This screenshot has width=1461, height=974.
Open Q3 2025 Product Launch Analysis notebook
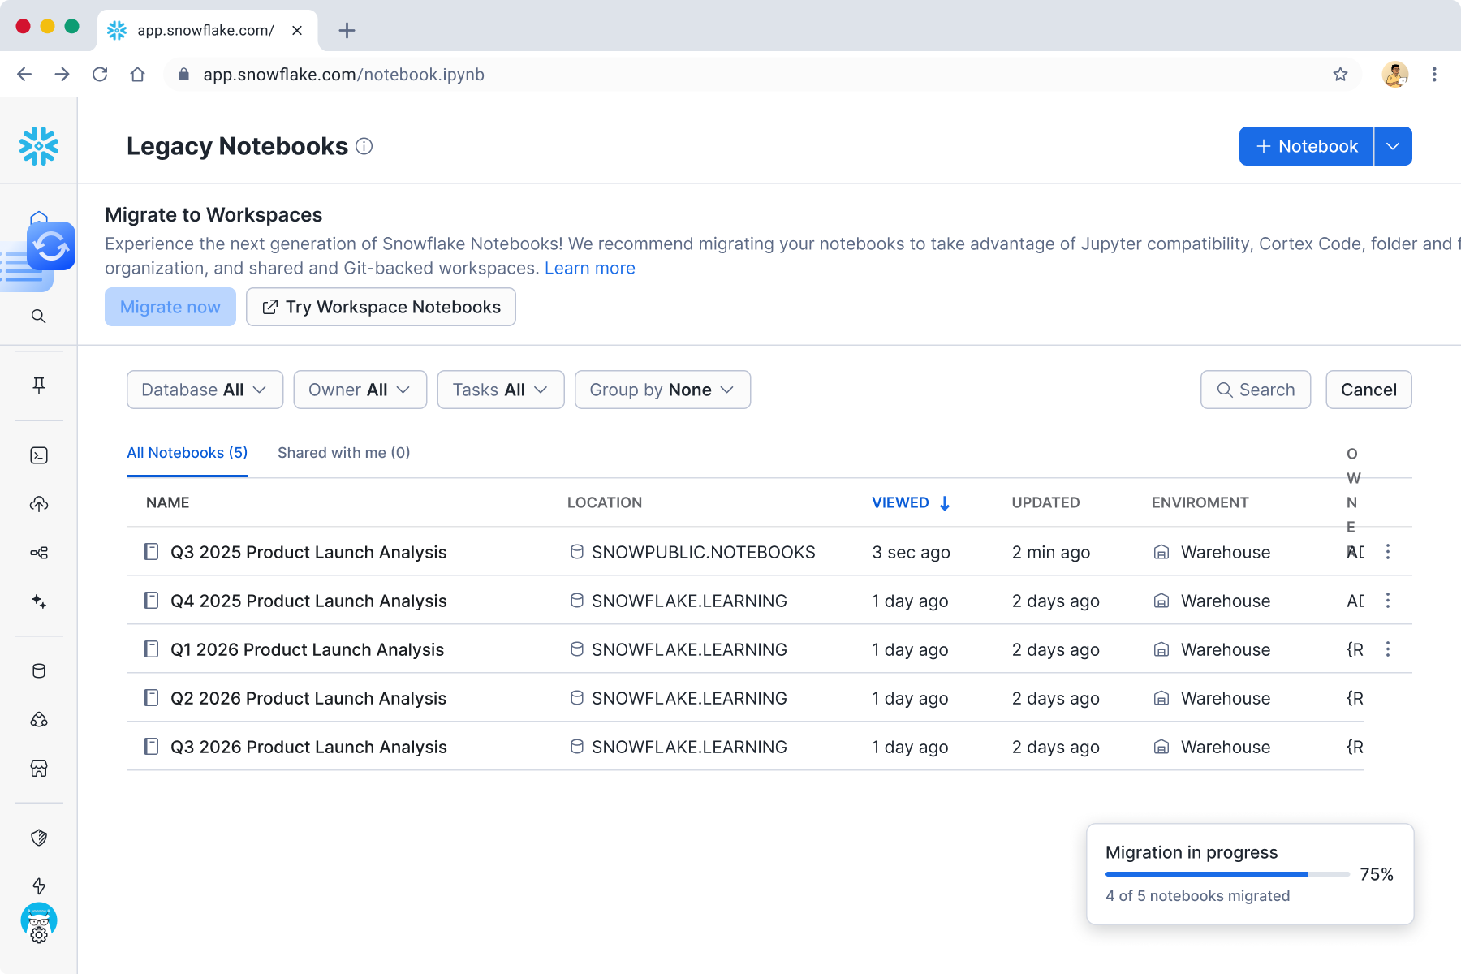(x=308, y=552)
